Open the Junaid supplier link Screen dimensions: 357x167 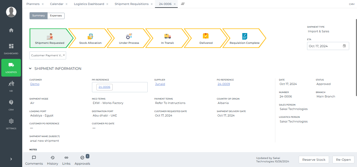click(160, 84)
